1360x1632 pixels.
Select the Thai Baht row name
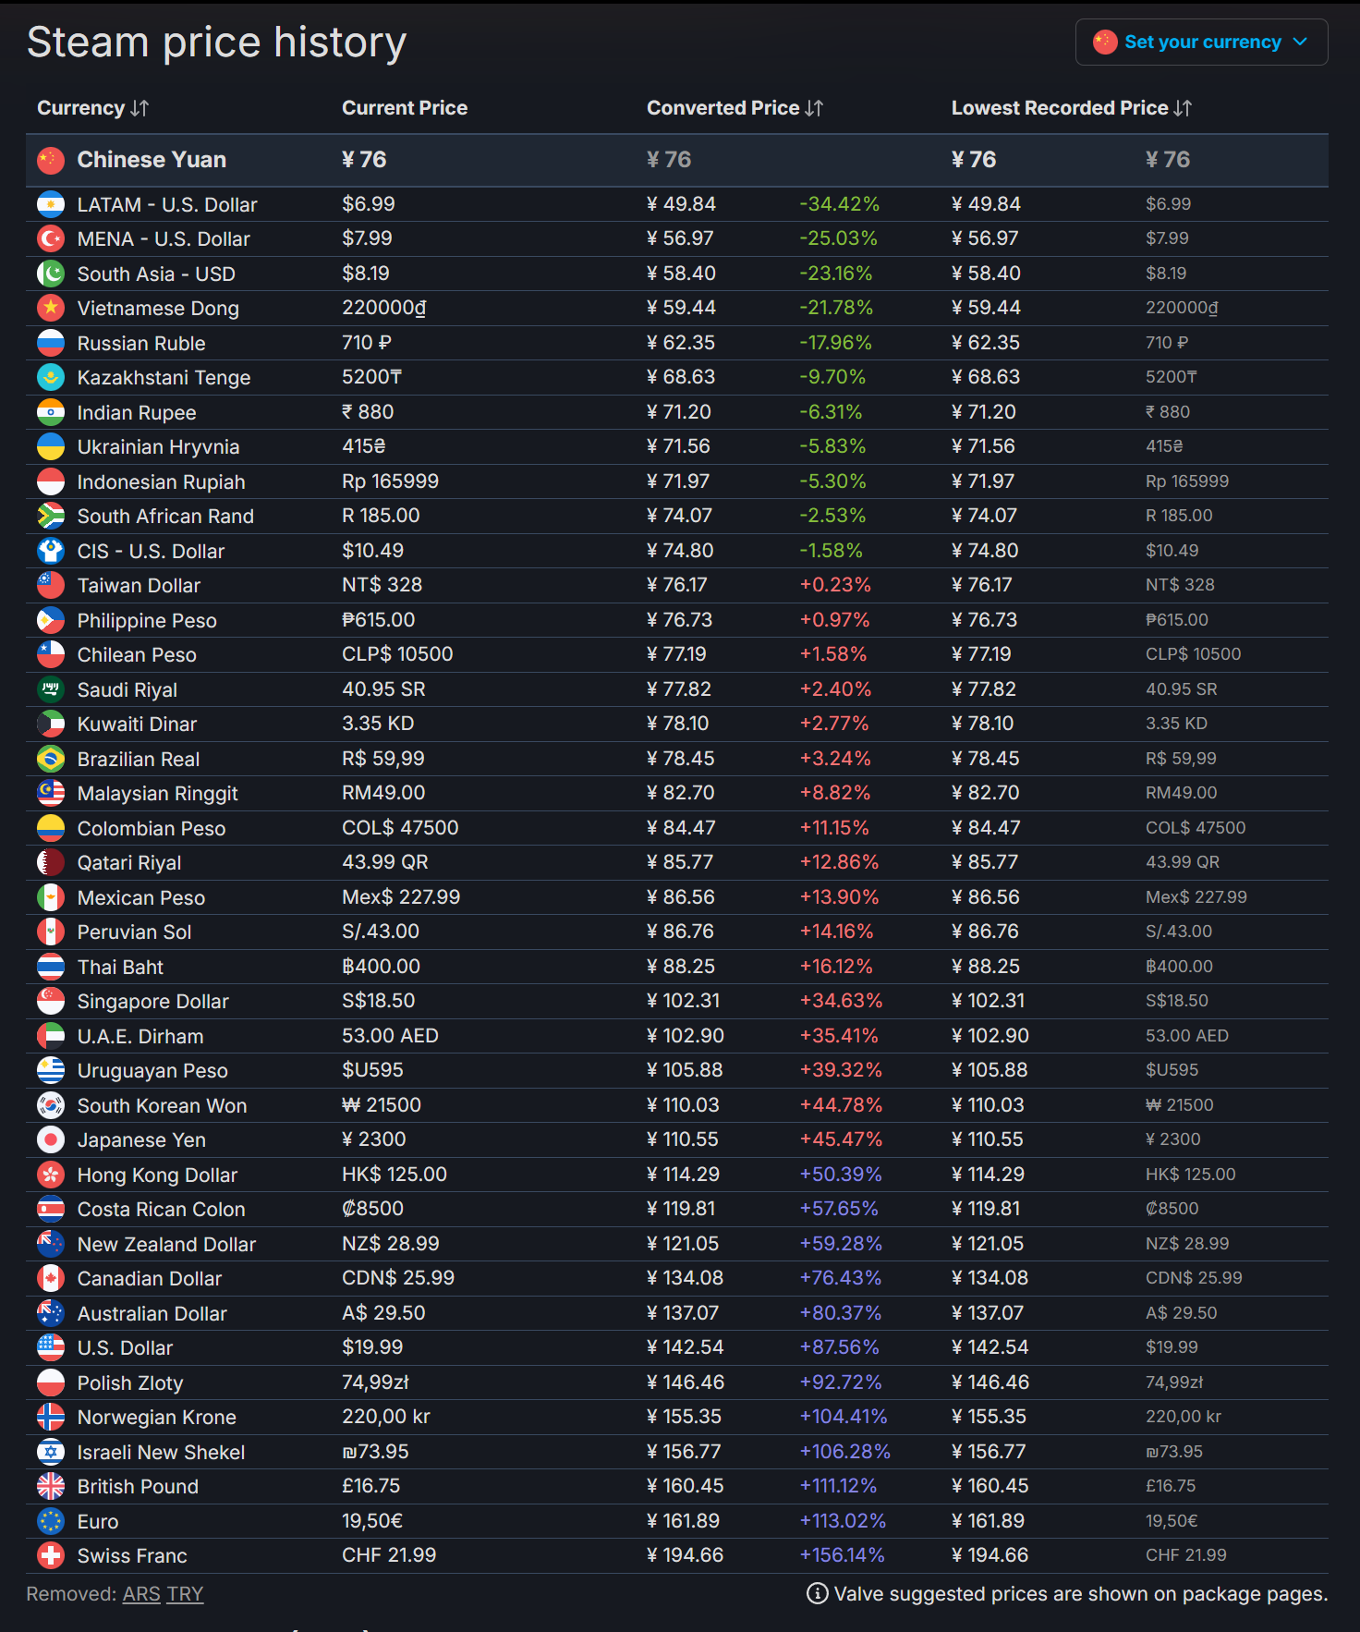point(120,967)
